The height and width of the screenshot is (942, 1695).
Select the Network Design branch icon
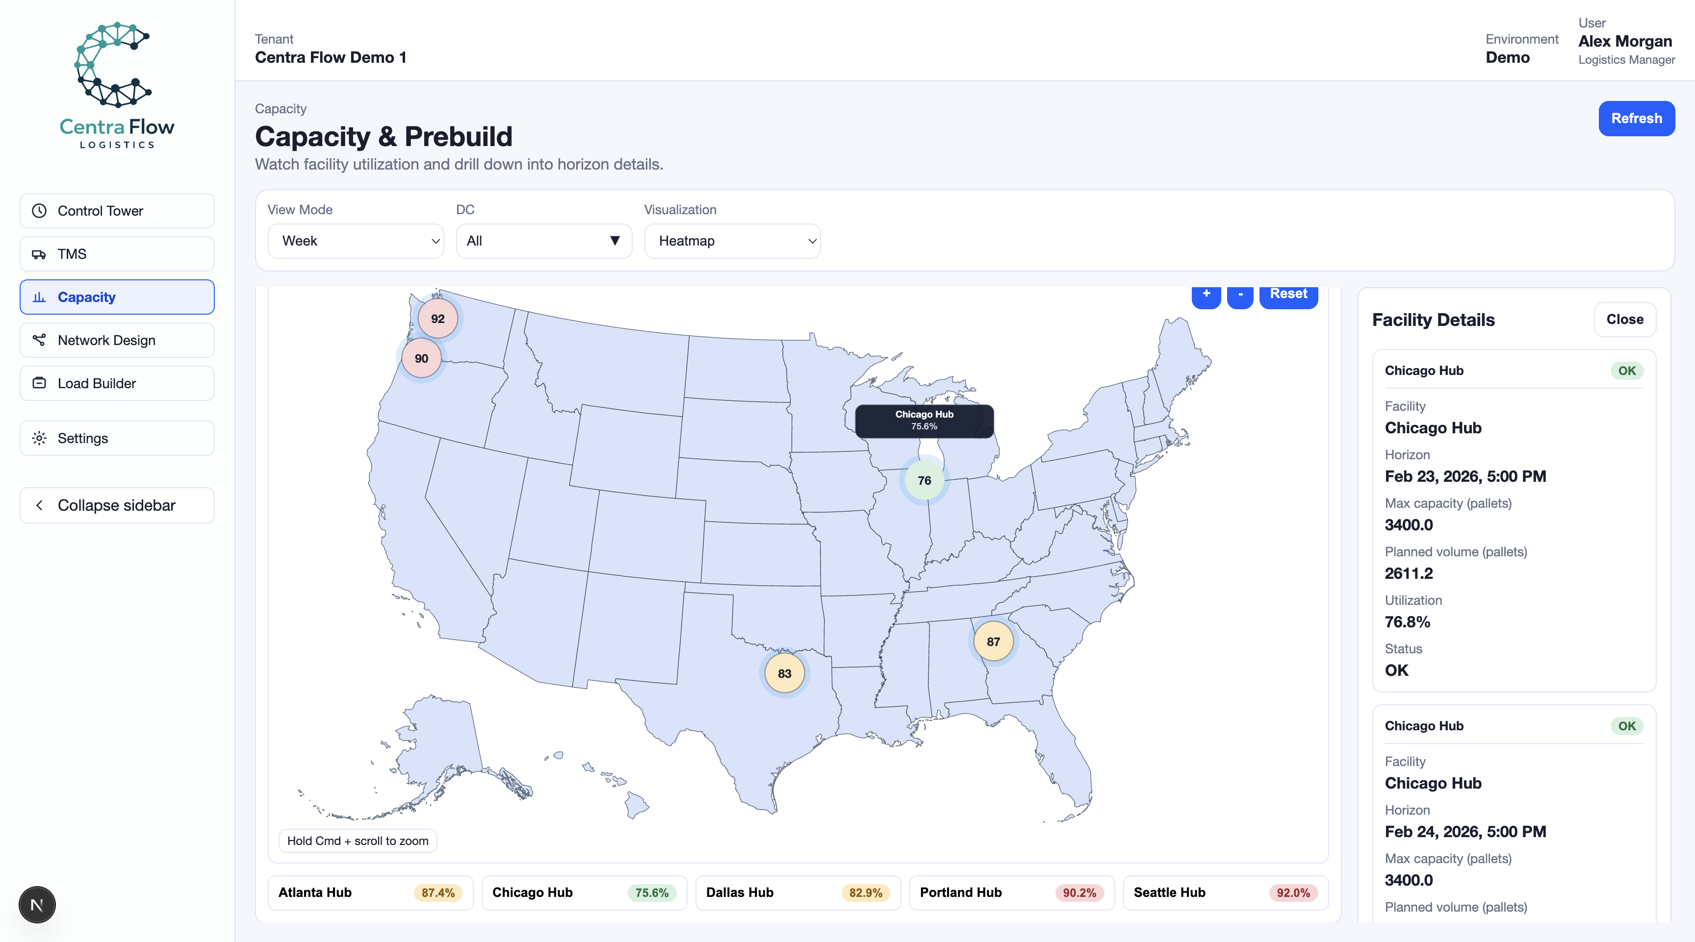(x=39, y=340)
